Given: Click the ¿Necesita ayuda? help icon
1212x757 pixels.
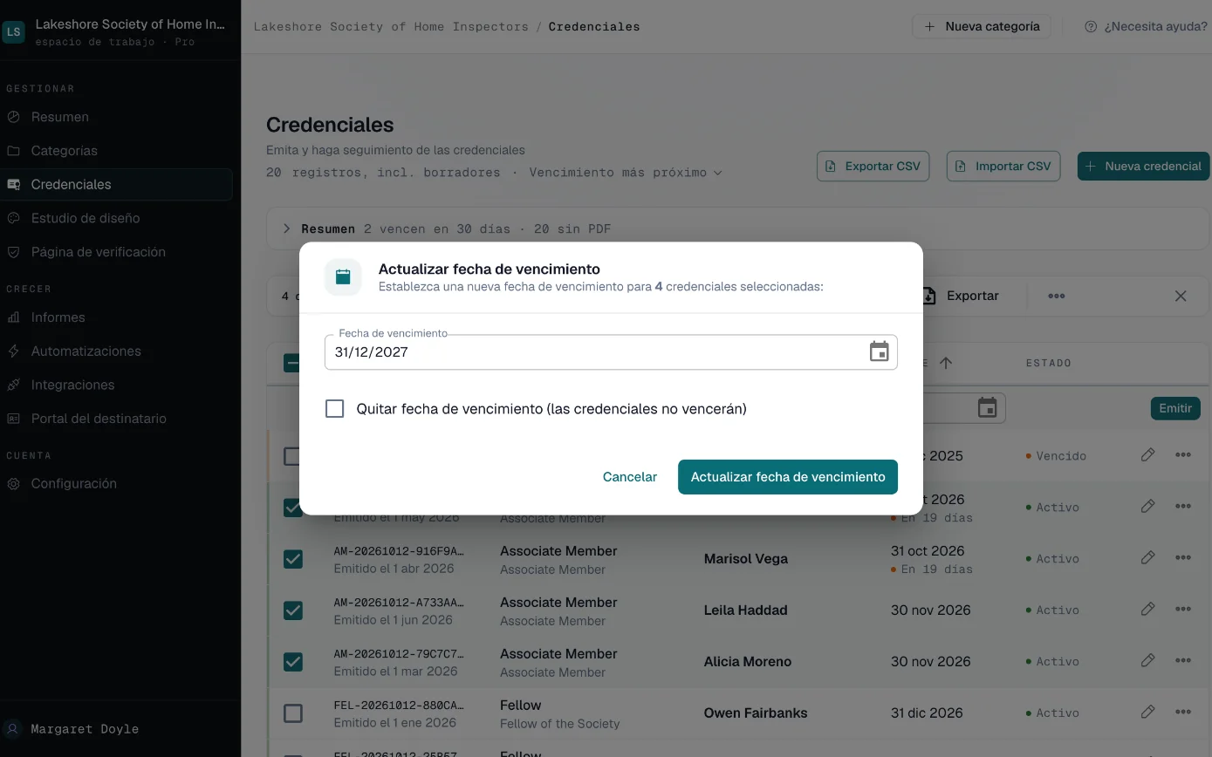Looking at the screenshot, I should point(1091,26).
